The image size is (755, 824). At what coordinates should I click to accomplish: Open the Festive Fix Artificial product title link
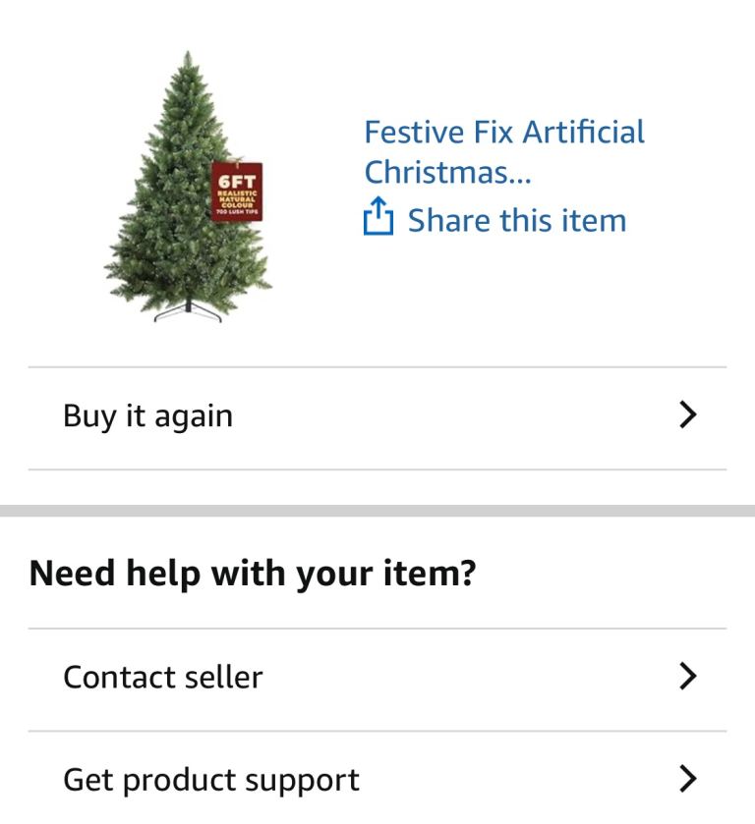(x=504, y=133)
